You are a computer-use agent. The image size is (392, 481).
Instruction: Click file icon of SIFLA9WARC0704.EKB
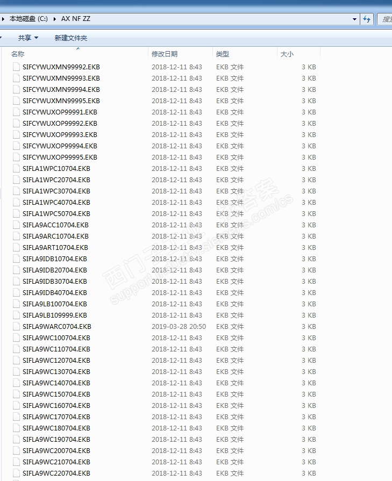[17, 326]
